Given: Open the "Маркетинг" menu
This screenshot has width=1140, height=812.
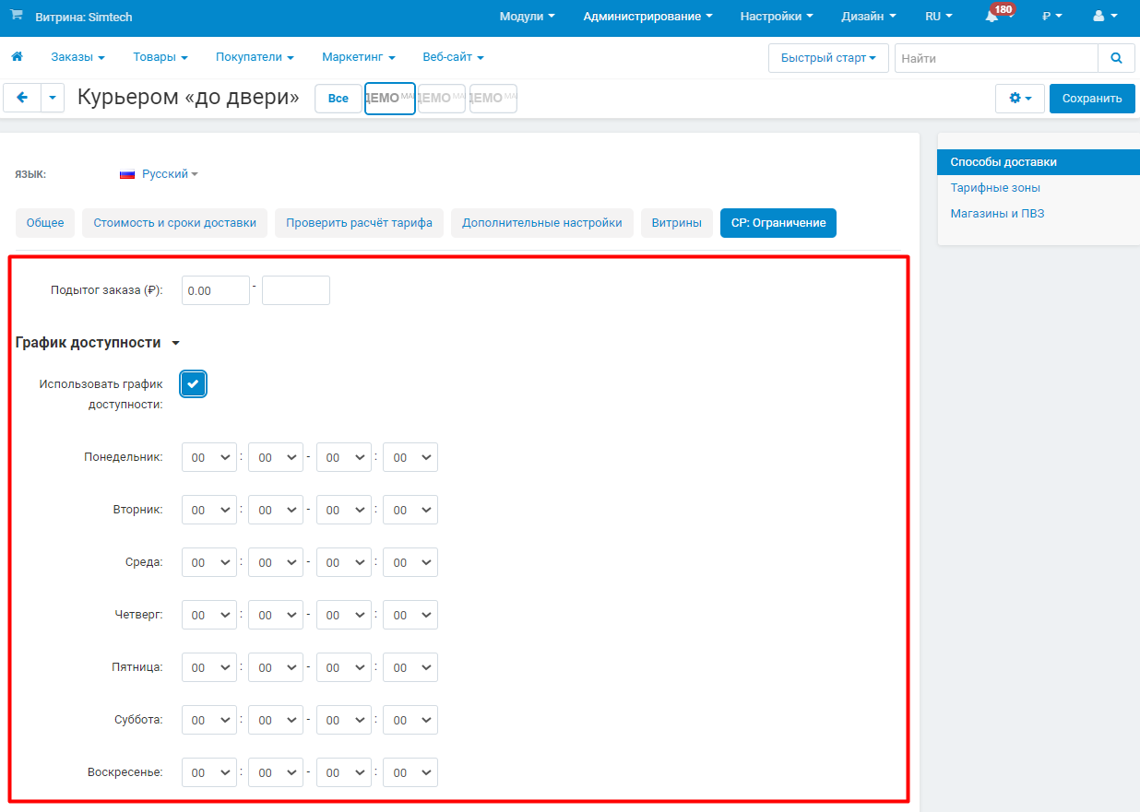Looking at the screenshot, I should tap(359, 57).
